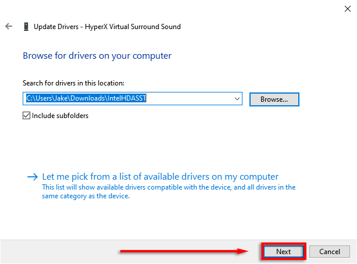Expand the driver location dropdown arrow
This screenshot has height=264, width=357.
pos(237,99)
